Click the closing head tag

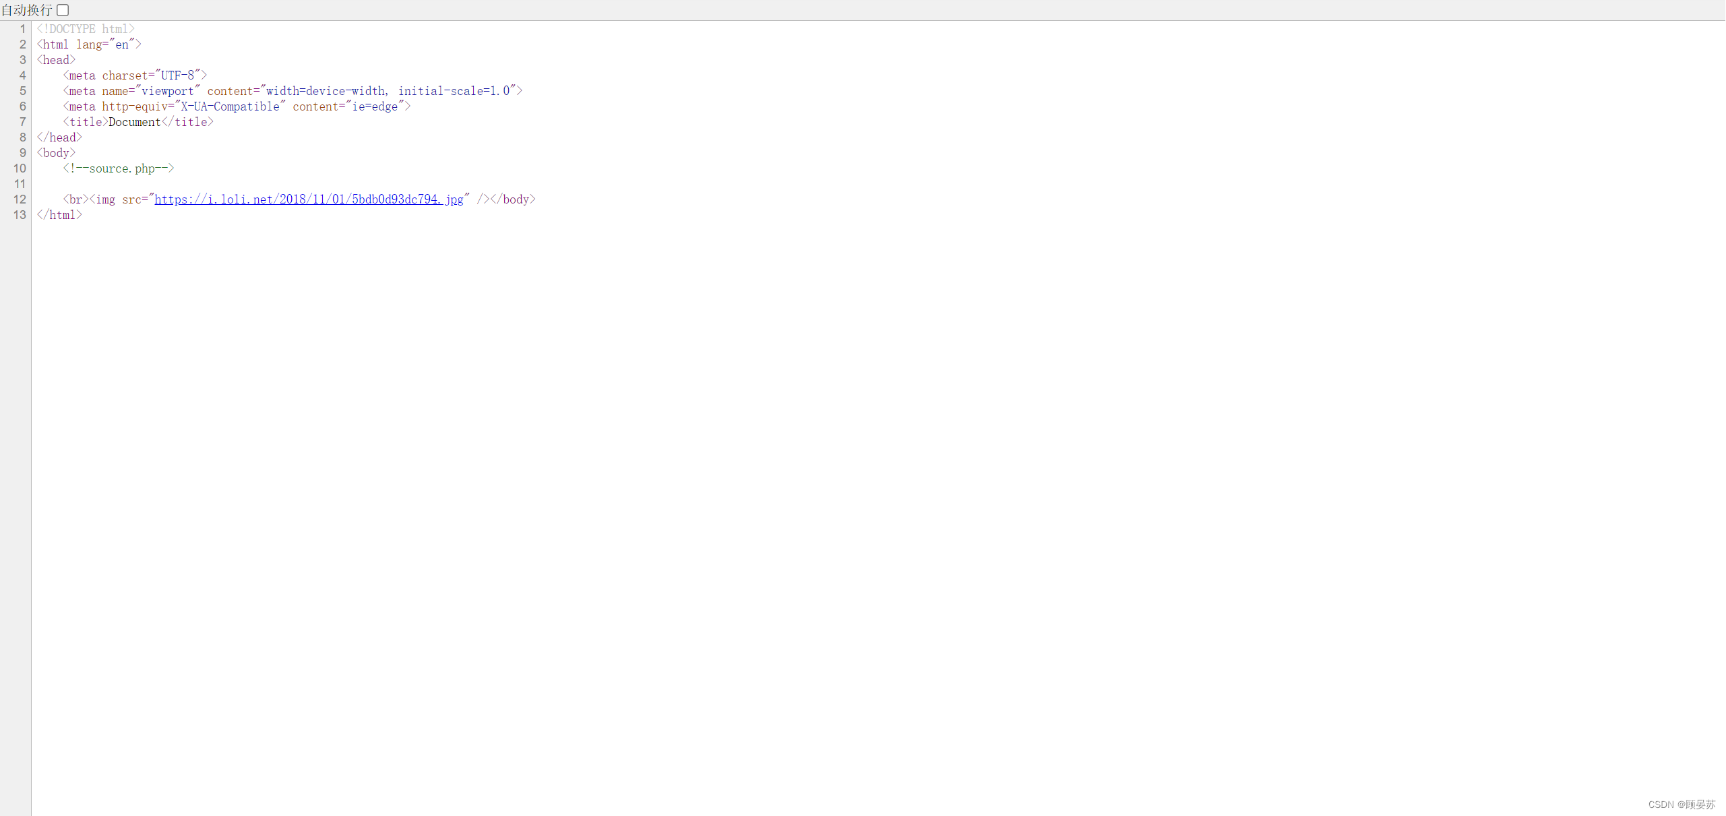click(59, 137)
